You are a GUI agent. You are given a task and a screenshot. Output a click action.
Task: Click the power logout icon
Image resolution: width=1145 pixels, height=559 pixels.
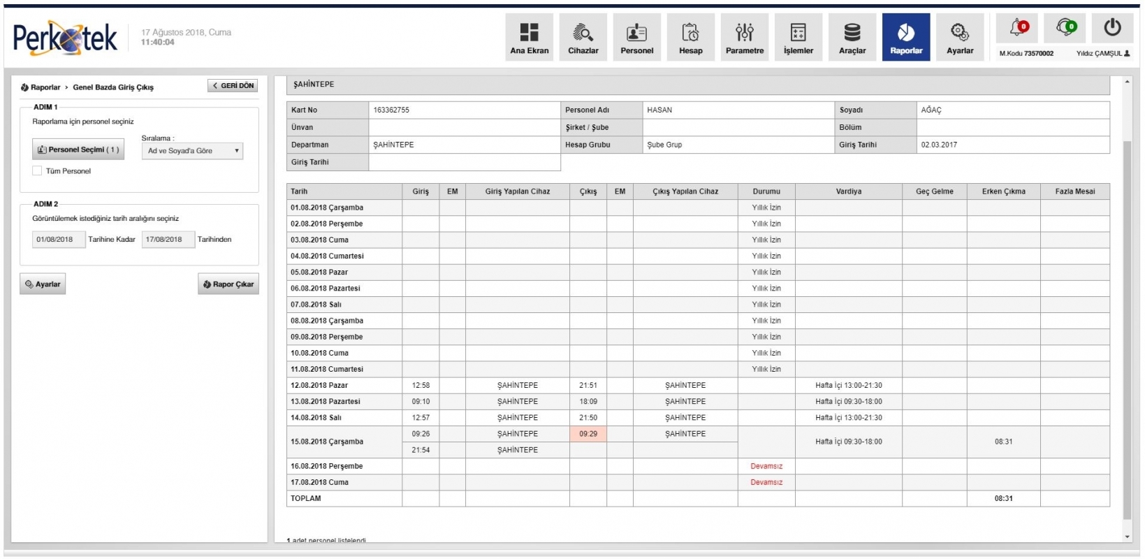pos(1112,28)
